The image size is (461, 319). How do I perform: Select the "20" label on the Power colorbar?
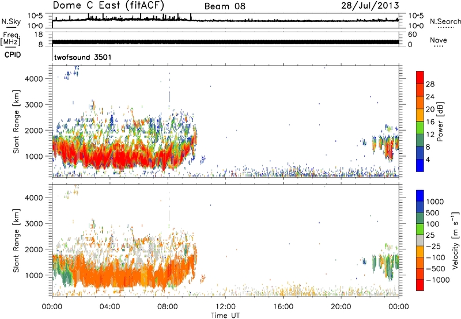[430, 109]
